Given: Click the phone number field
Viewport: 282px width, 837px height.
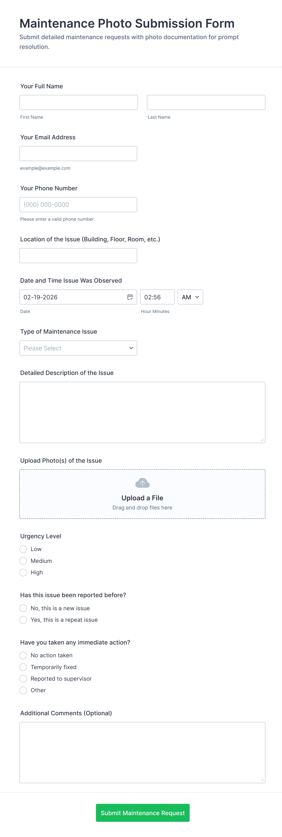Looking at the screenshot, I should (x=78, y=205).
